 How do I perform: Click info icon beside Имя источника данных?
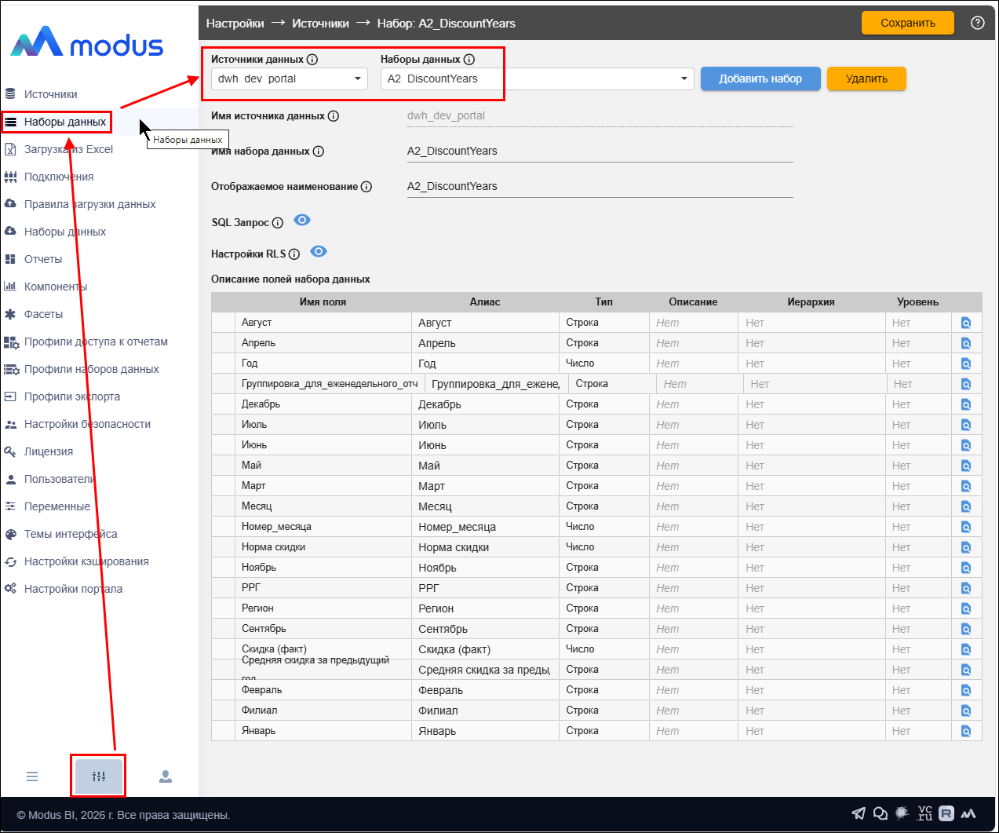pos(334,116)
